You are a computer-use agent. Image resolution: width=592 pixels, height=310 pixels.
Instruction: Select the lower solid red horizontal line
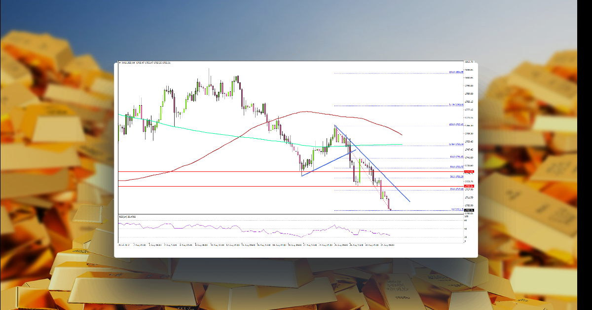coord(296,186)
